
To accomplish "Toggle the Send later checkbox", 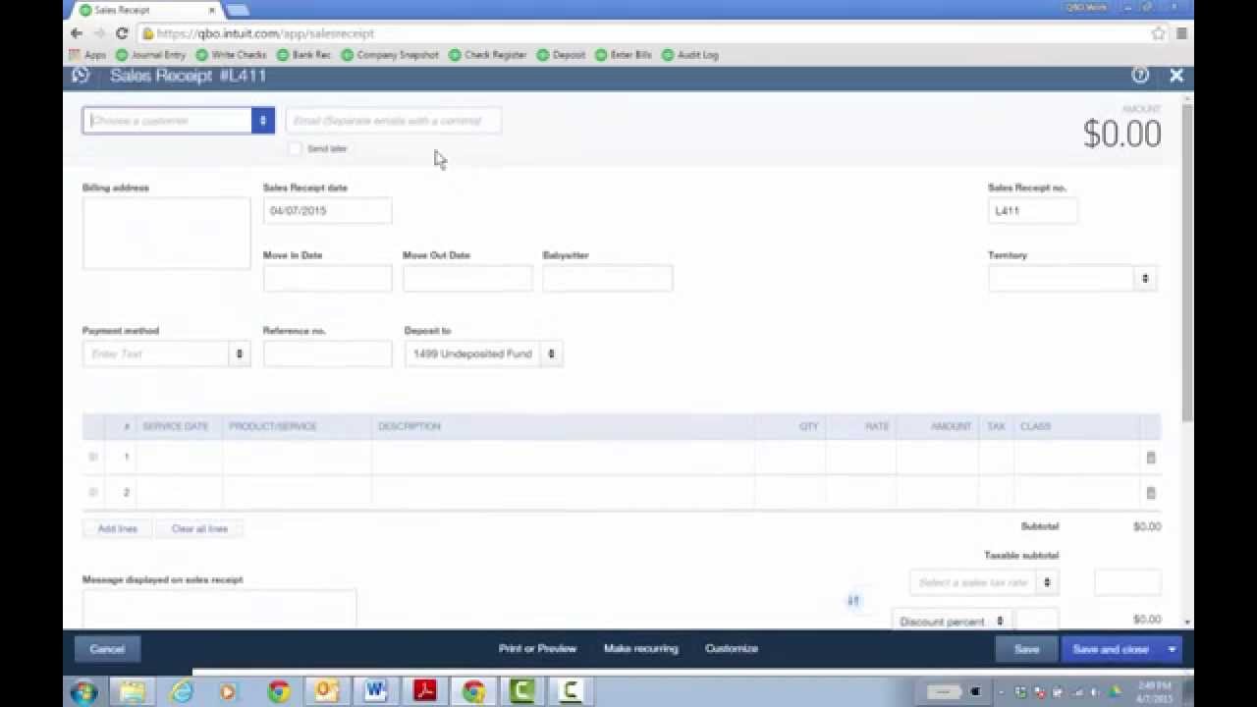I will [296, 148].
